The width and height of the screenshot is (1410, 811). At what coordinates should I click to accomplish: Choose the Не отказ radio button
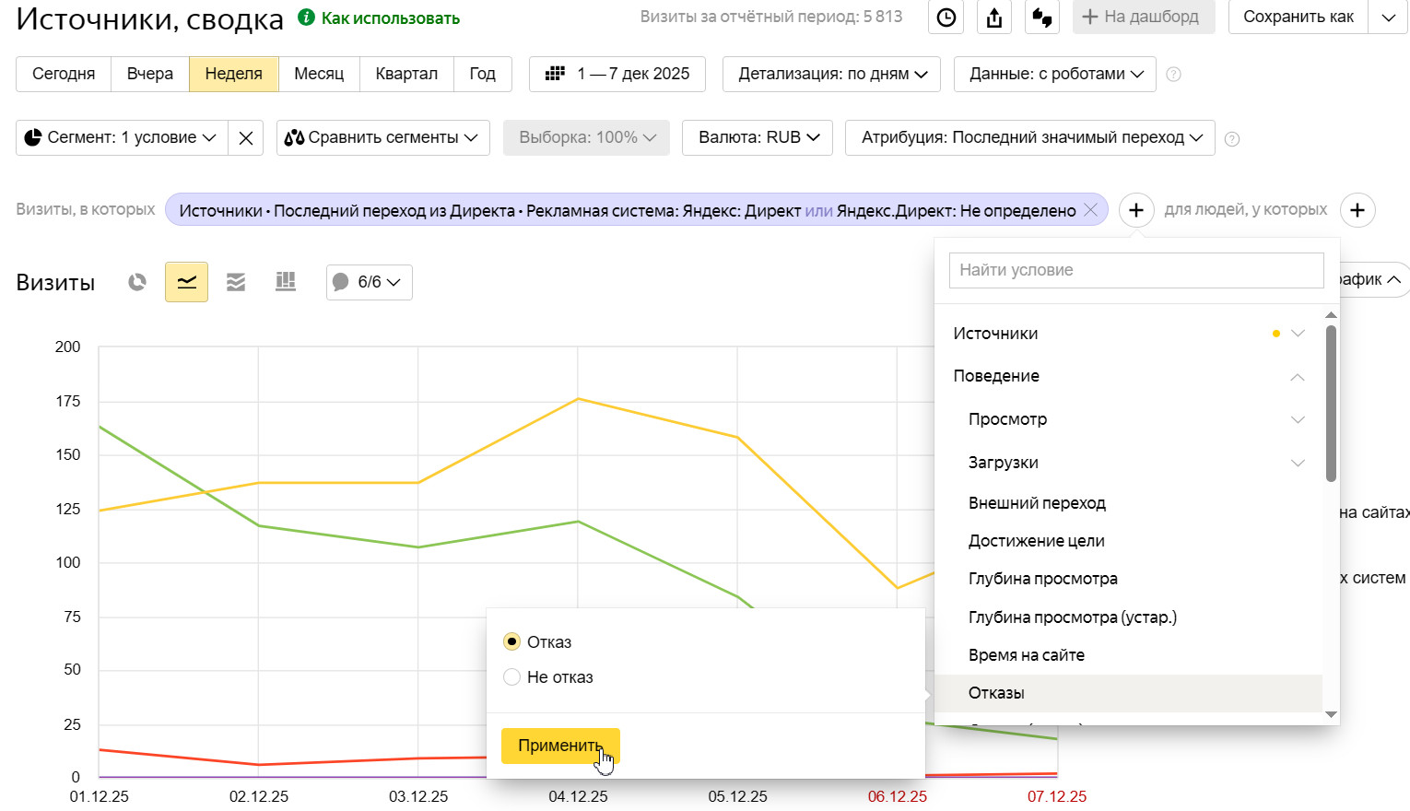click(x=512, y=677)
